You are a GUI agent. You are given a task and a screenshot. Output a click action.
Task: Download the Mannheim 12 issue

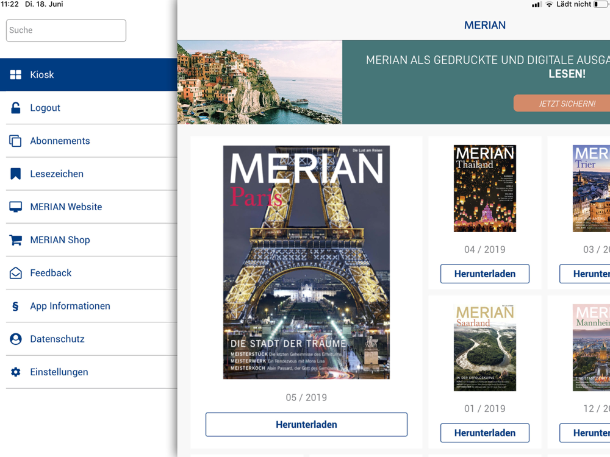tap(585, 433)
